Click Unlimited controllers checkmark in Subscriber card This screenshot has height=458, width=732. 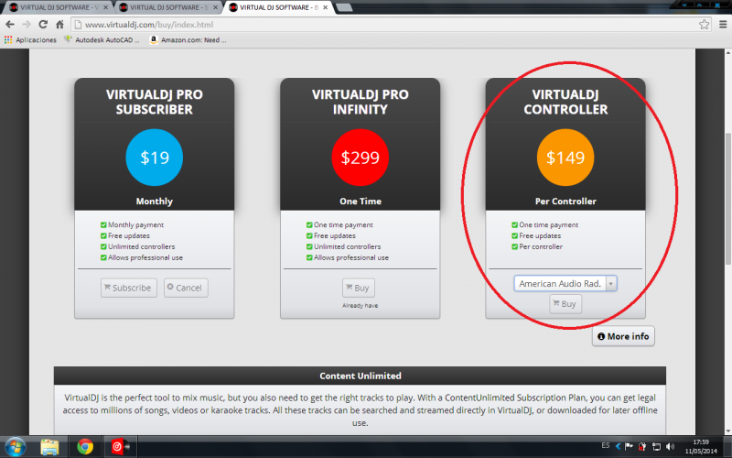coord(103,246)
